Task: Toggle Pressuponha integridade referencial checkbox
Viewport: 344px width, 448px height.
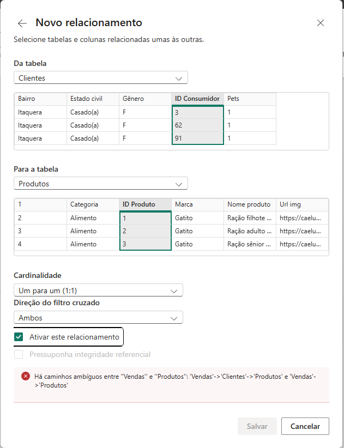Action: [19, 354]
